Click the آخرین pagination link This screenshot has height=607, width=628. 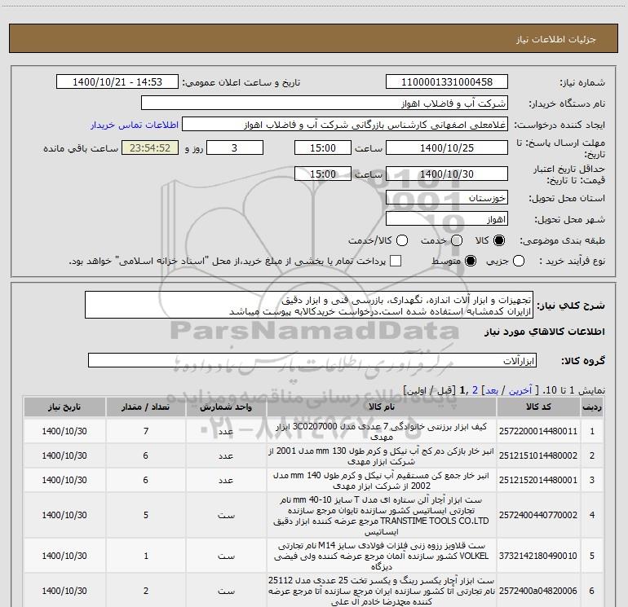pos(520,390)
